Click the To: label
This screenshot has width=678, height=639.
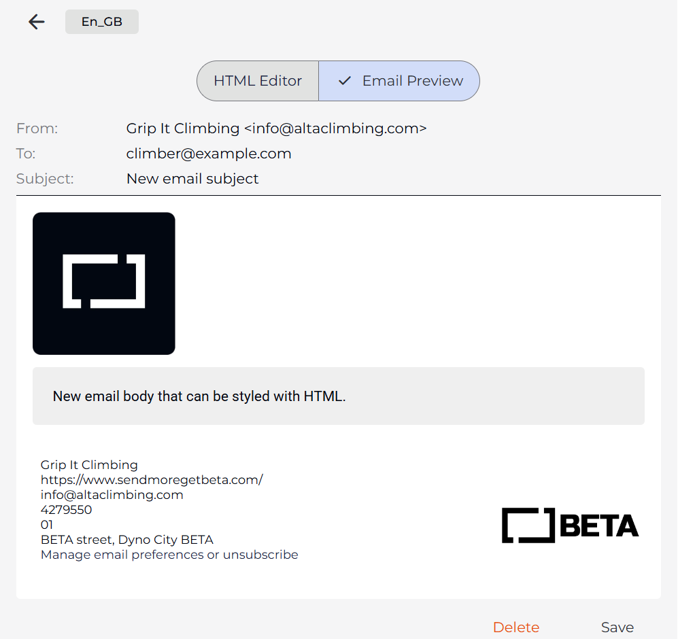pos(26,154)
